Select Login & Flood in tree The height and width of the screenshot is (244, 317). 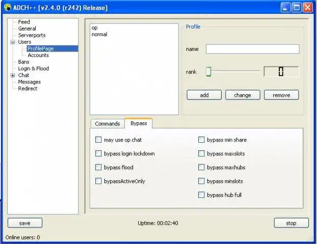[x=33, y=68]
